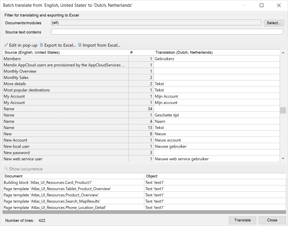This screenshot has height=226, width=288.
Task: Sort by Translation (Dutch, Netherlands) column header
Action: click(x=217, y=52)
